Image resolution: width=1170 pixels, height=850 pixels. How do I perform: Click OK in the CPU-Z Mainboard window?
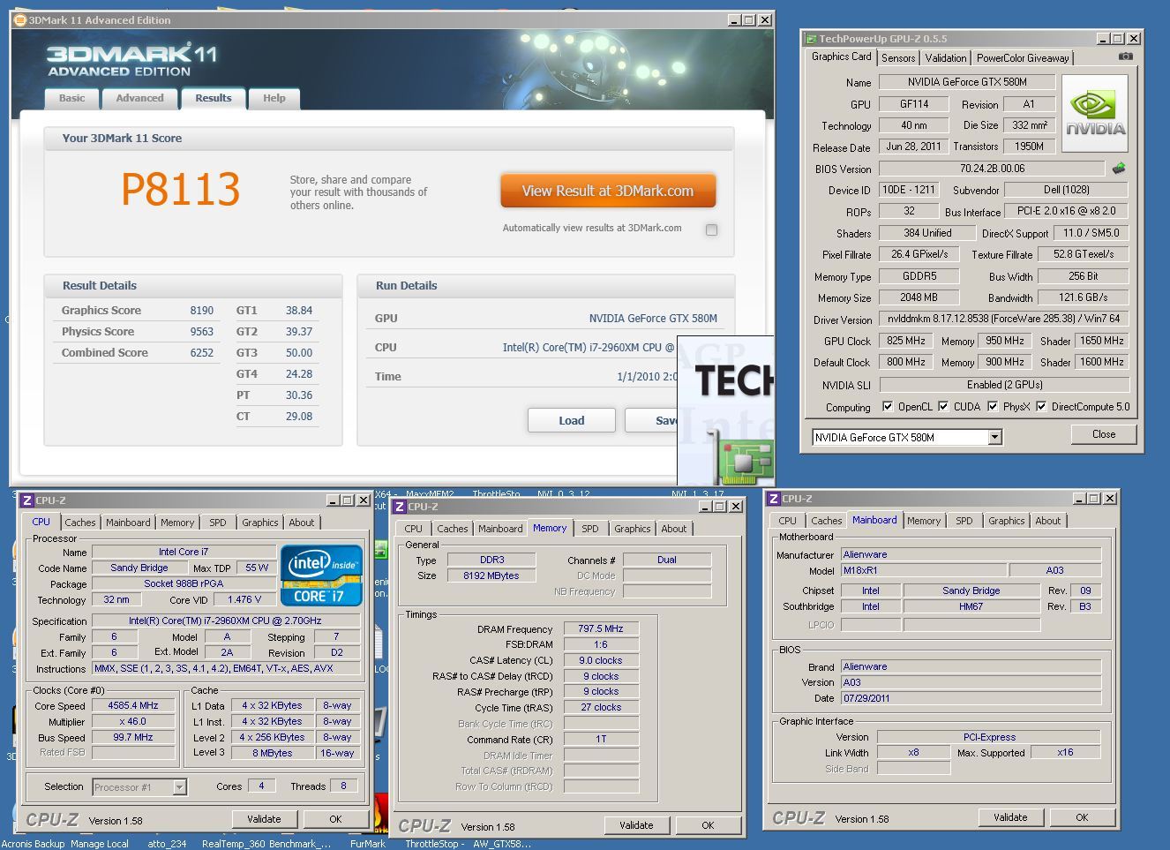pyautogui.click(x=1082, y=817)
